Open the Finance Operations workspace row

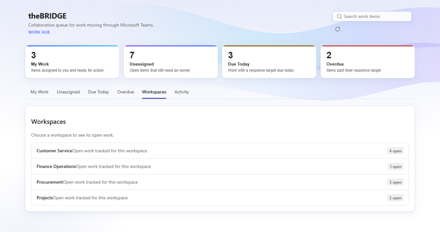220,166
